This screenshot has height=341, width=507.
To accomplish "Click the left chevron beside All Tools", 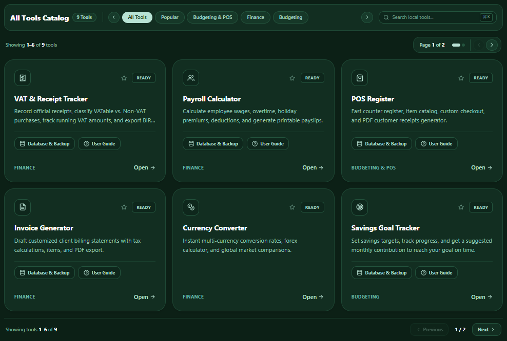I will [114, 17].
